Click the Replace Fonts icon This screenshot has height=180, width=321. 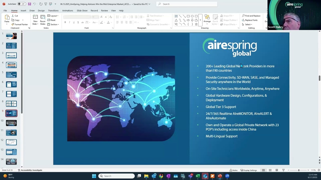tap(243, 20)
